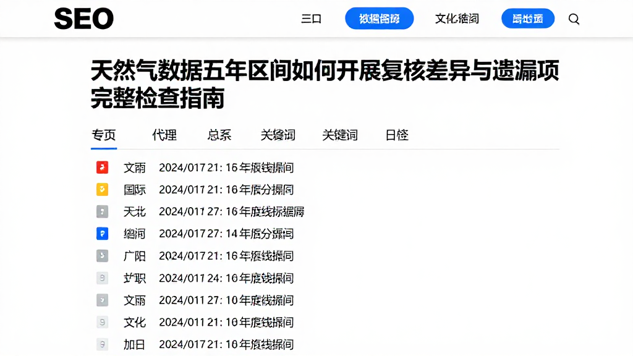This screenshot has width=633, height=356.
Task: Open the entry text in the 国际 row
Action: (x=226, y=190)
